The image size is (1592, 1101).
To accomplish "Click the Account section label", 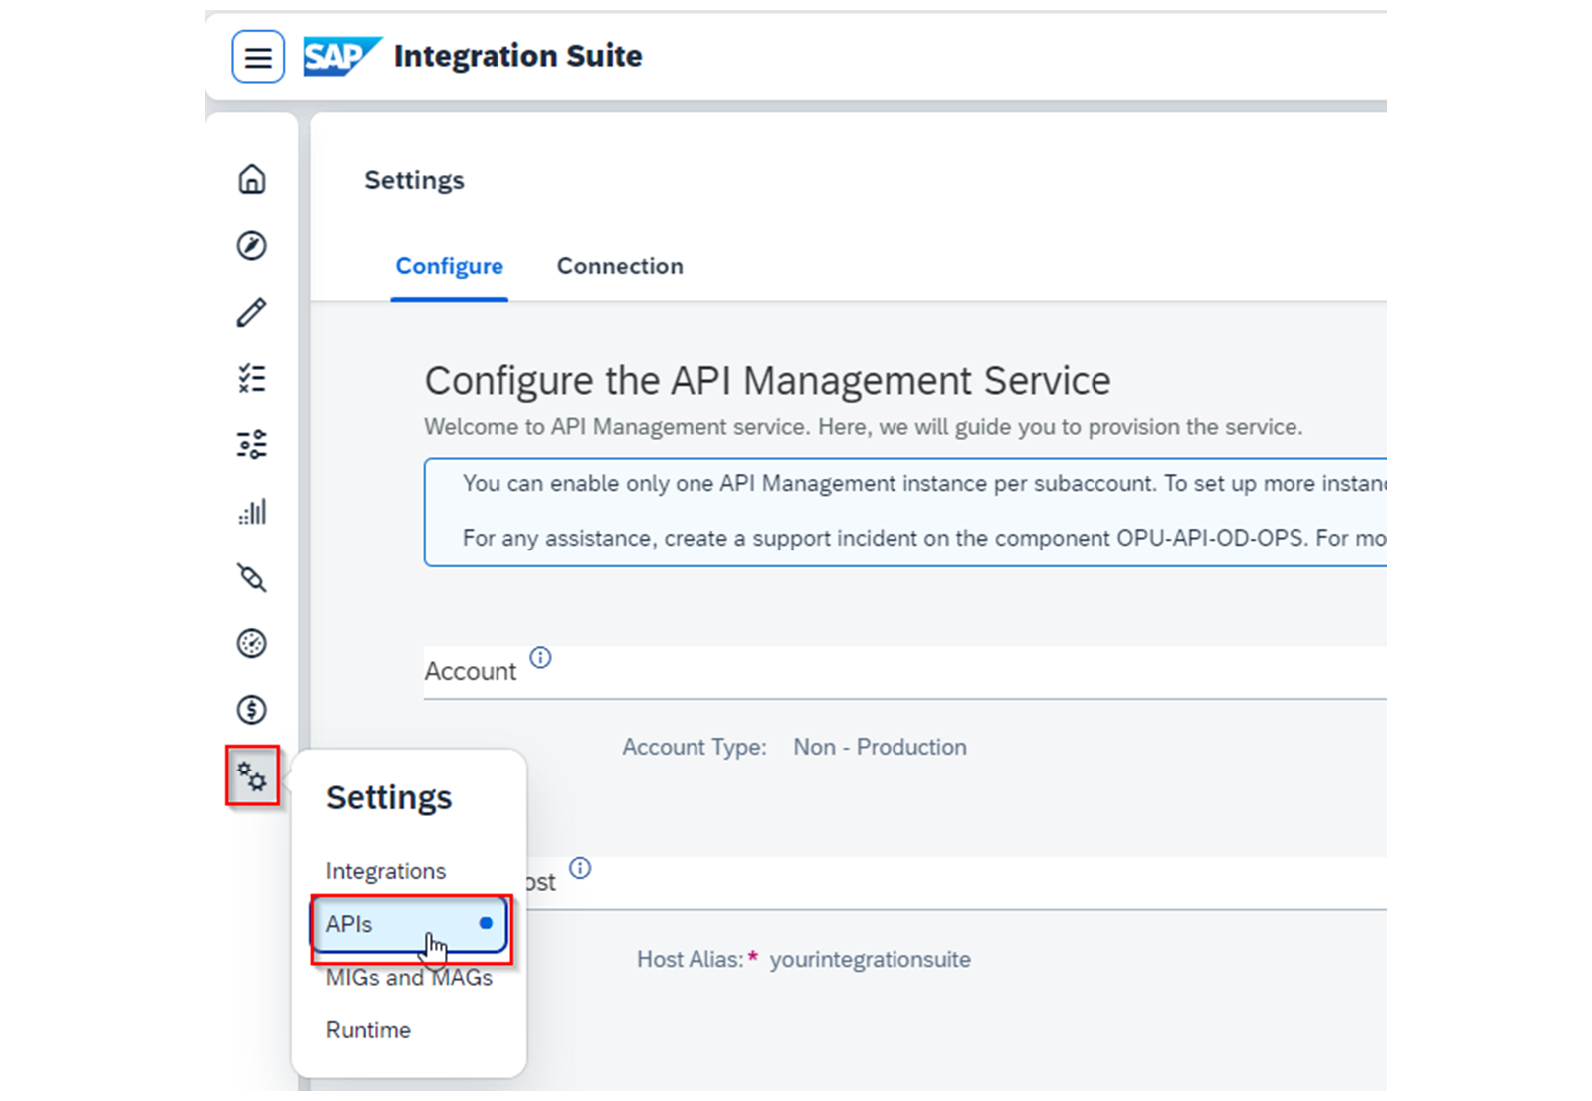I will click(x=471, y=672).
